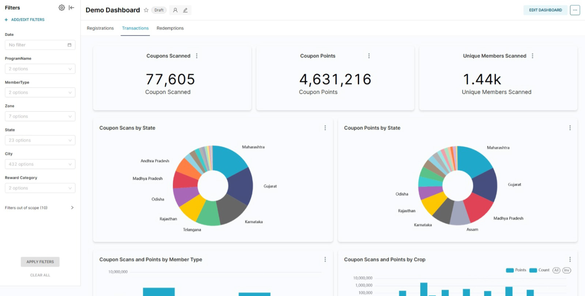The image size is (585, 296).
Task: Expand the ProgramName filter dropdown
Action: pyautogui.click(x=40, y=69)
